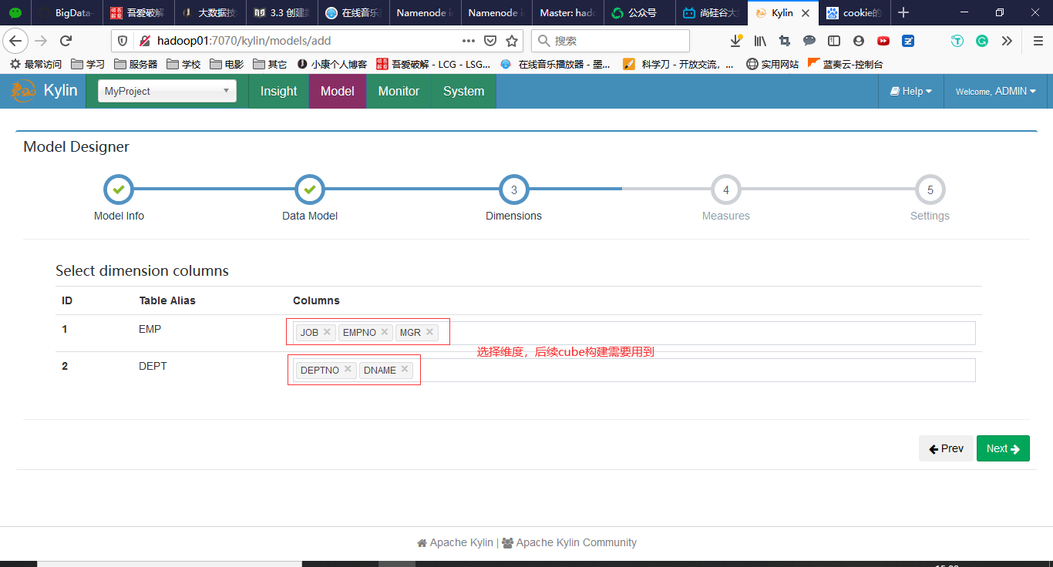The width and height of the screenshot is (1053, 567).
Task: Click the screenshot crop toolbar icon
Action: click(x=785, y=41)
